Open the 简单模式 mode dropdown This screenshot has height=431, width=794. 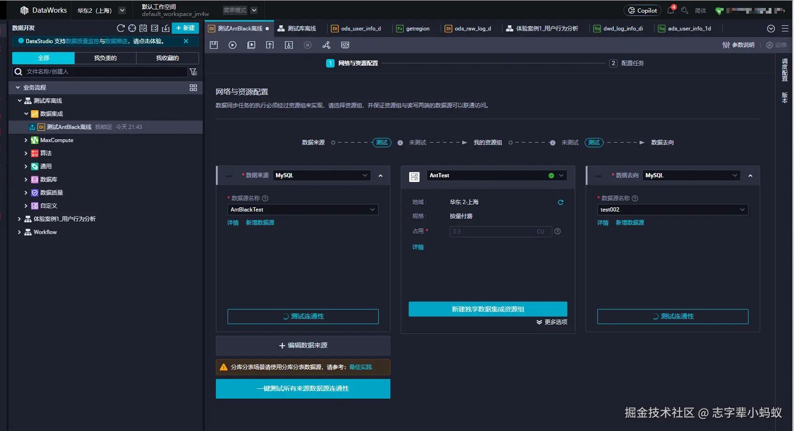coord(254,10)
